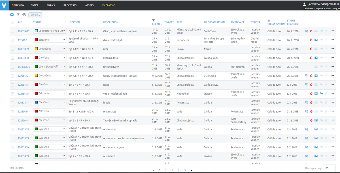Open the Actions dropdown button
This screenshot has width=340, height=173.
pyautogui.click(x=35, y=15)
